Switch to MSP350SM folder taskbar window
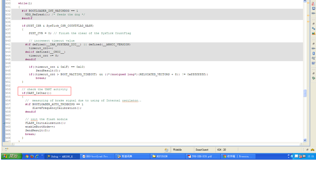 coord(168,156)
